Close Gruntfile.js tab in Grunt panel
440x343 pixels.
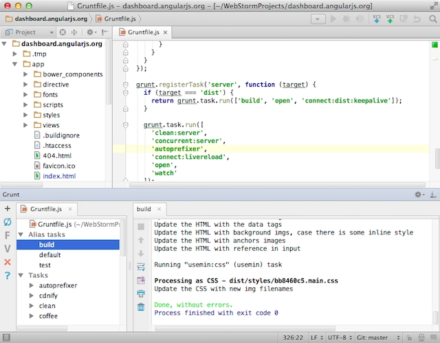70,209
